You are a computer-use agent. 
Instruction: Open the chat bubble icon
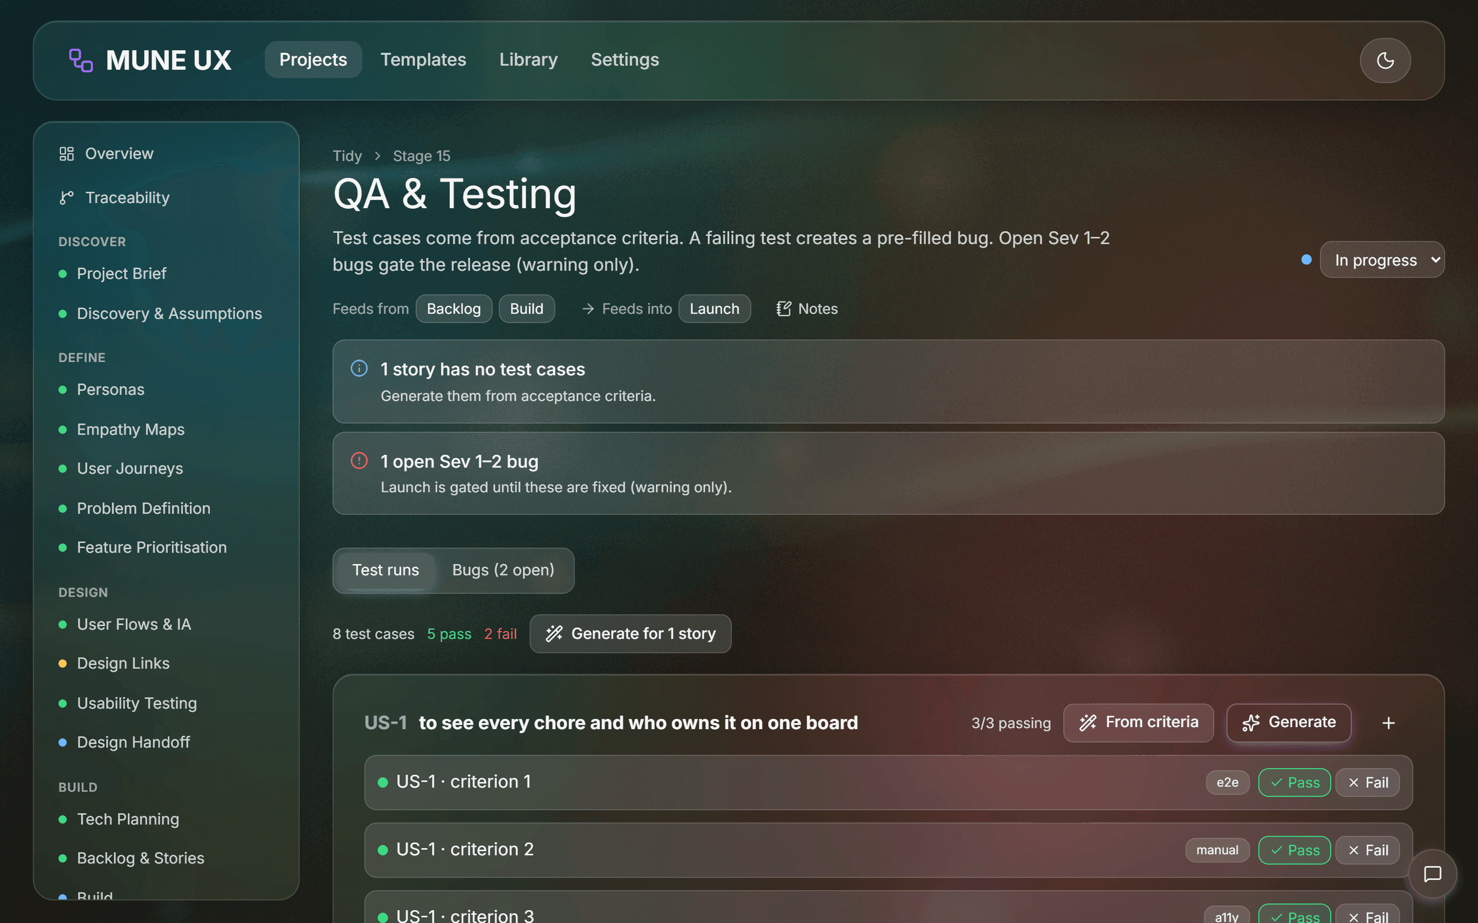pos(1432,874)
